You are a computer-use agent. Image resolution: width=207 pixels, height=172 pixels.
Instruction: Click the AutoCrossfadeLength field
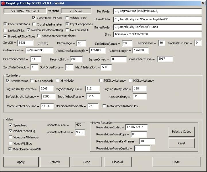[x=97, y=50]
